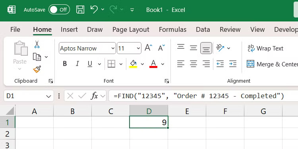
Task: Open the Formulas tab
Action: 172,29
